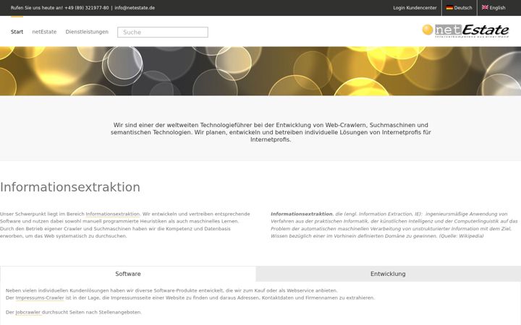The image size is (521, 325).
Task: Follow the Informationsextraktion link in paragraph
Action: tap(113, 214)
